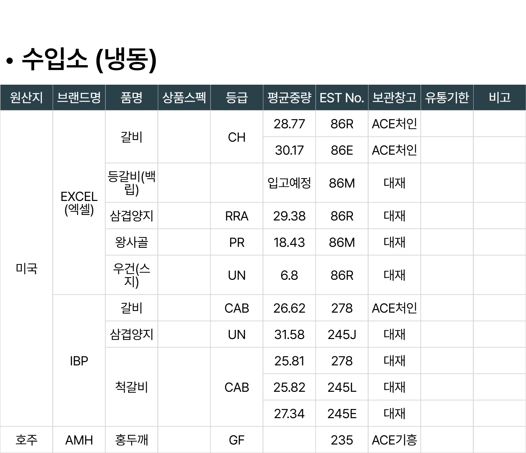Click the 등갈비(백립) product cell
Image resolution: width=526 pixels, height=453 pixels.
[131, 183]
